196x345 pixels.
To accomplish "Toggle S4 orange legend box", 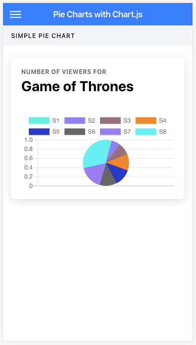I will point(146,121).
